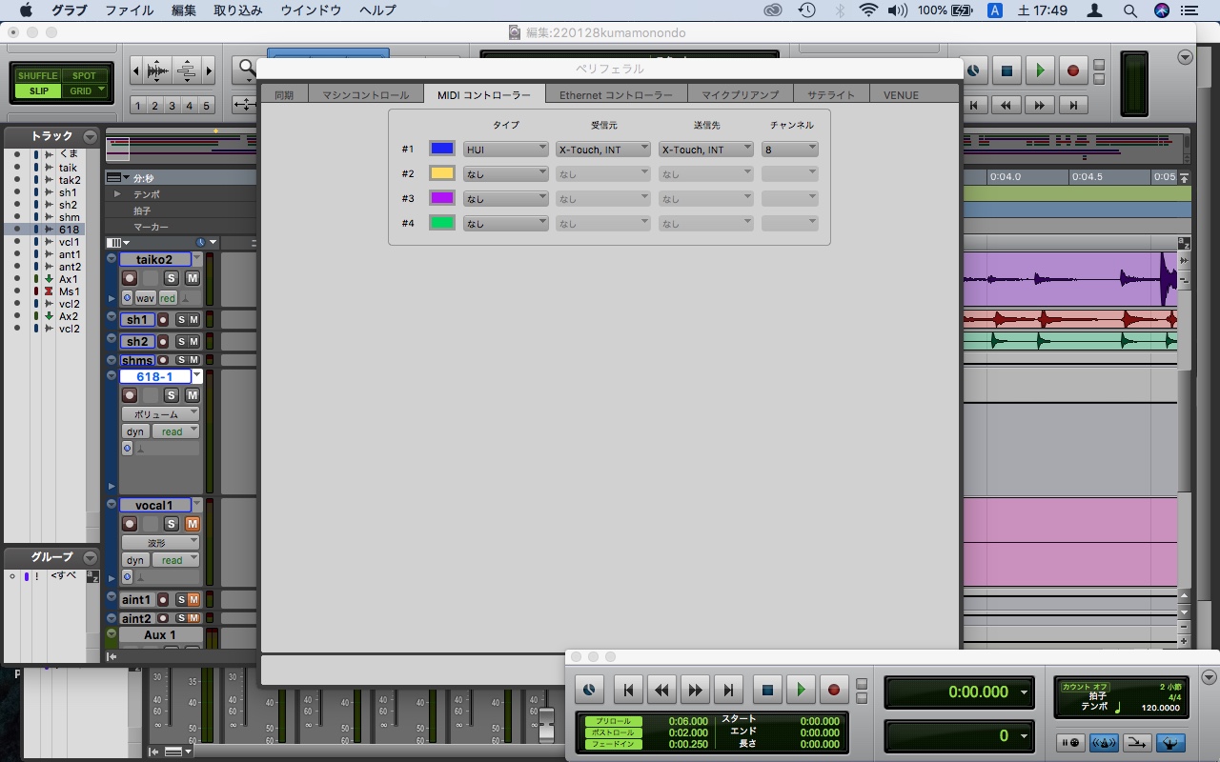Open the 取り込み menu
The image size is (1220, 762).
coord(238,10)
